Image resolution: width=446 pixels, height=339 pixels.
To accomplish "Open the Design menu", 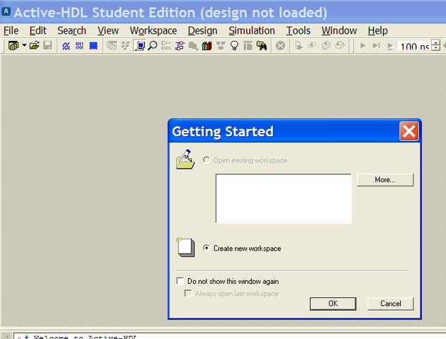I will click(203, 31).
